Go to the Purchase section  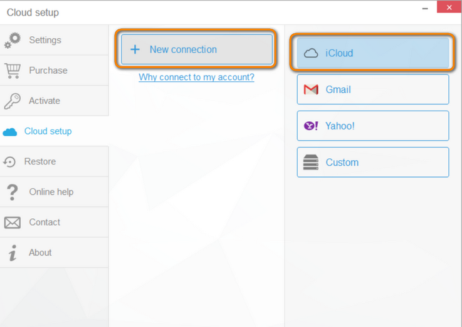[54, 71]
